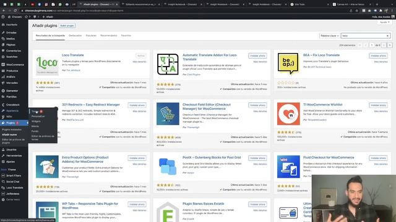Image resolution: width=396 pixels, height=222 pixels.
Task: Open the Análisis menu
Action: [11, 76]
